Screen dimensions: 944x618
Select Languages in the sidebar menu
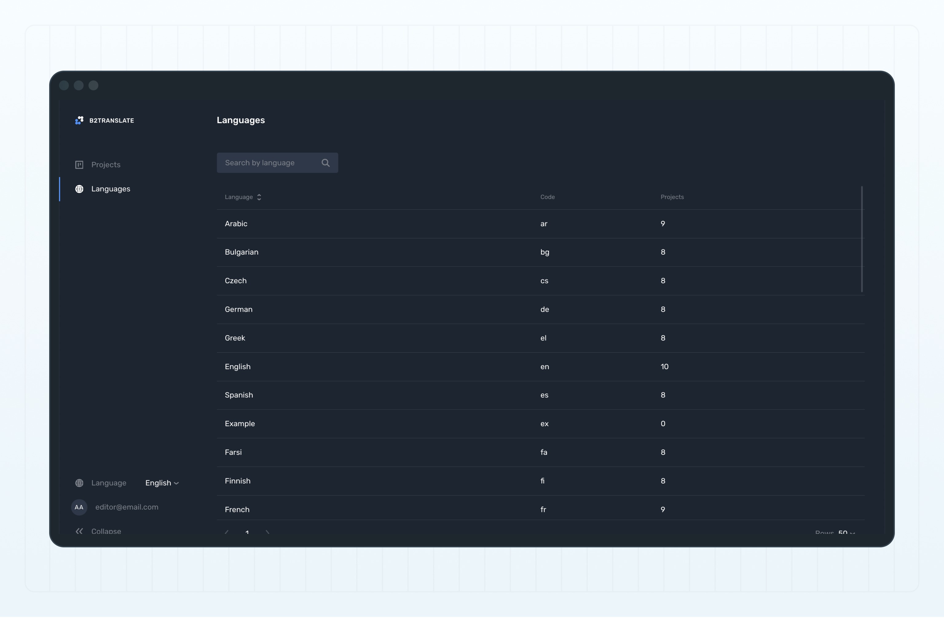point(111,189)
